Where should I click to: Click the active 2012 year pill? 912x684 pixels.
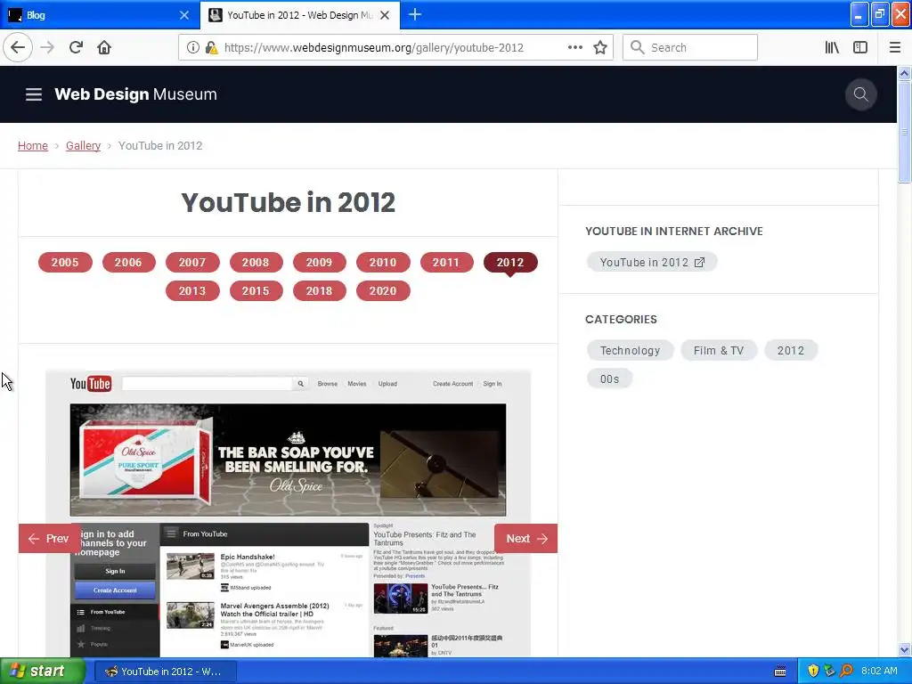[x=510, y=263]
